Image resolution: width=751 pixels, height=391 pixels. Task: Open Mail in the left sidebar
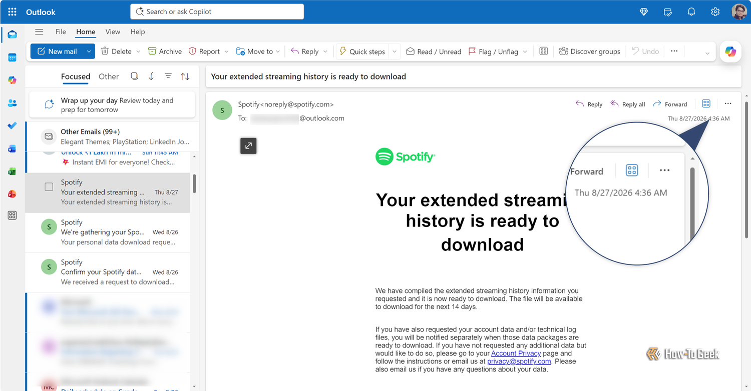point(13,34)
